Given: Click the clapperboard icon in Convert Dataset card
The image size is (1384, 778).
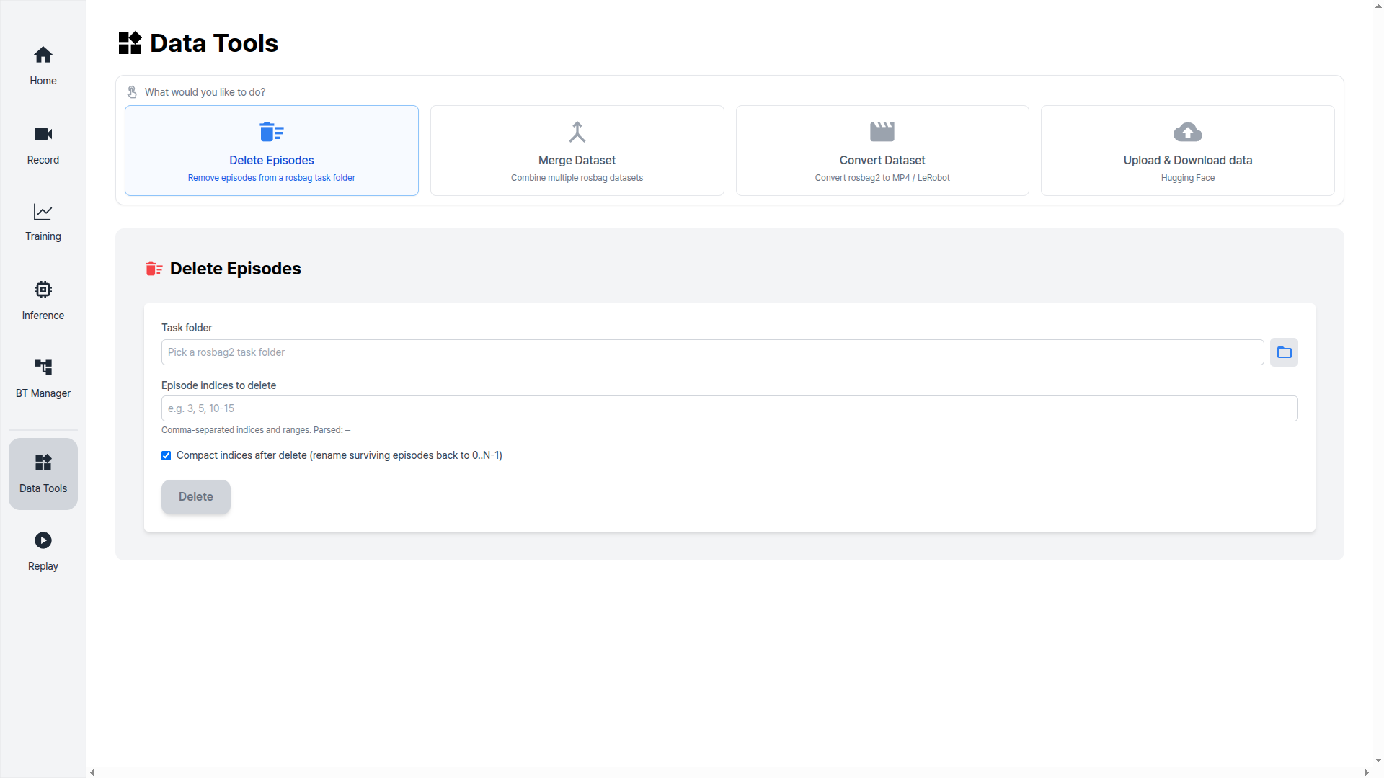Looking at the screenshot, I should tap(882, 132).
